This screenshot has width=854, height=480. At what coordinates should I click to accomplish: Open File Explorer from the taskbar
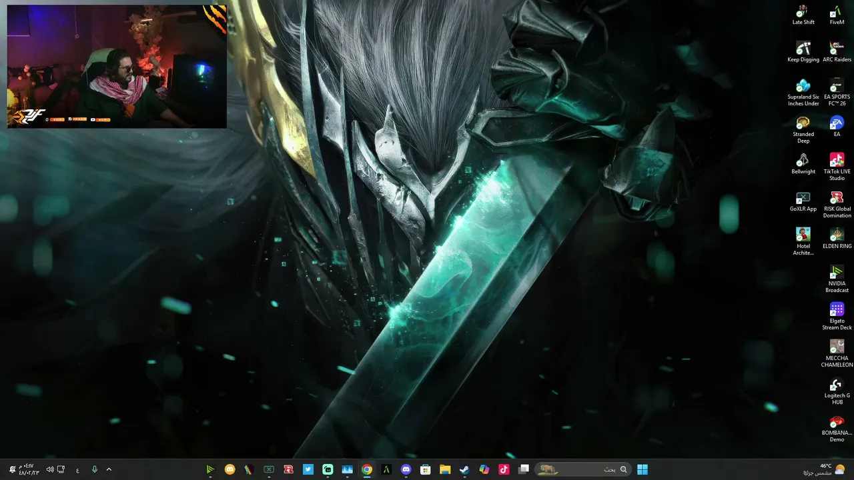(445, 469)
